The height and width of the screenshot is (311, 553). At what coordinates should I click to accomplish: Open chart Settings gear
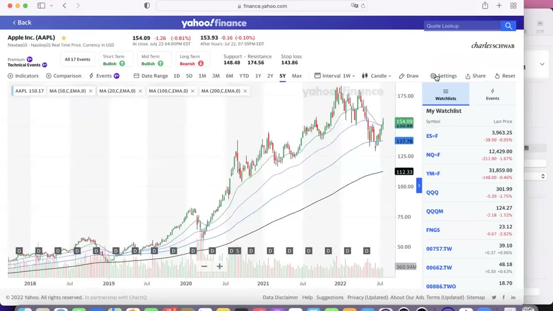[x=444, y=76]
